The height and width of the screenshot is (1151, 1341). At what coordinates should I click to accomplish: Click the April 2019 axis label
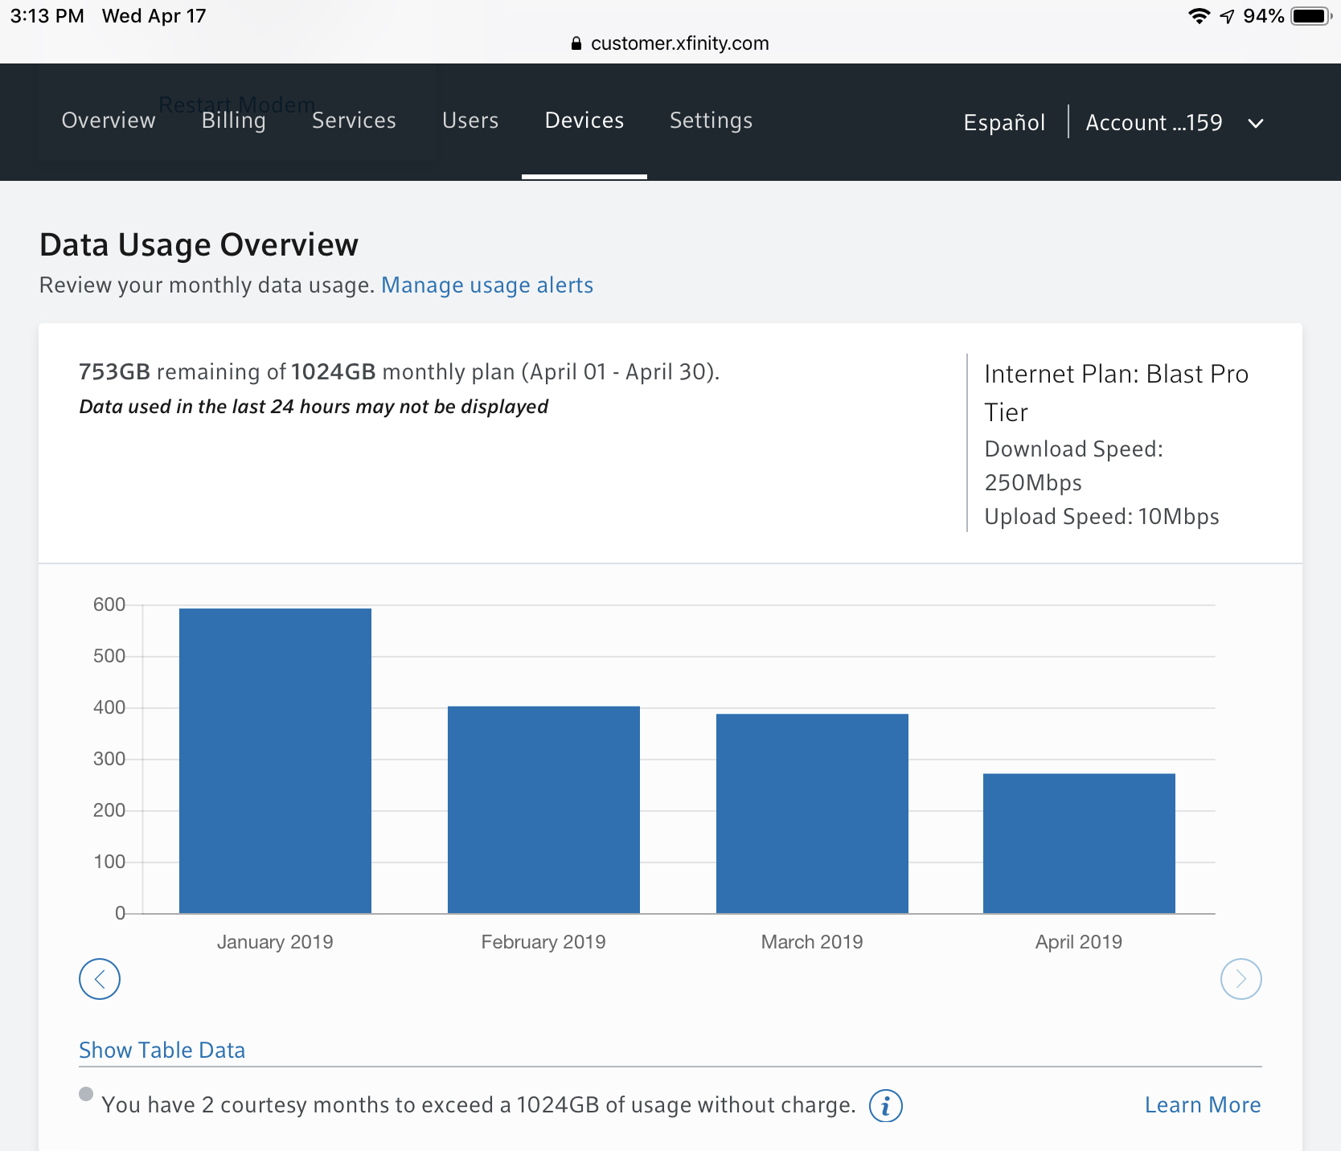tap(1079, 942)
